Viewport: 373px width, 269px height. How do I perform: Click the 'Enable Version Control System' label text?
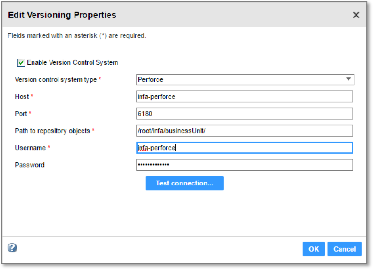click(72, 62)
